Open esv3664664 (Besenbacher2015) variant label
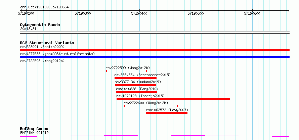This screenshot has width=299, height=140. coord(142,75)
